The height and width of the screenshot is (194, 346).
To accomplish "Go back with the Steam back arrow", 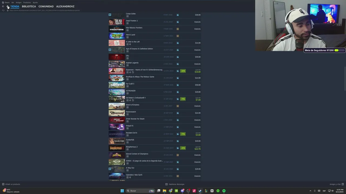I will [x=3, y=6].
